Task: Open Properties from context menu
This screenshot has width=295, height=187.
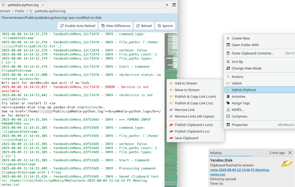Action: click(260, 125)
